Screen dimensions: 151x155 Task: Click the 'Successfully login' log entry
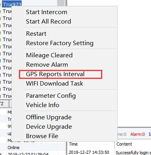click(x=133, y=153)
